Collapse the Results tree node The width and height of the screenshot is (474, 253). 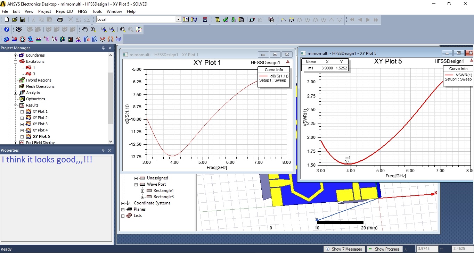(15, 105)
